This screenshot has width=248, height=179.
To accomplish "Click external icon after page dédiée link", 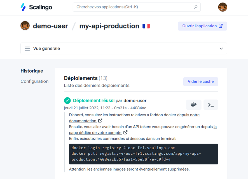I will [125, 133].
